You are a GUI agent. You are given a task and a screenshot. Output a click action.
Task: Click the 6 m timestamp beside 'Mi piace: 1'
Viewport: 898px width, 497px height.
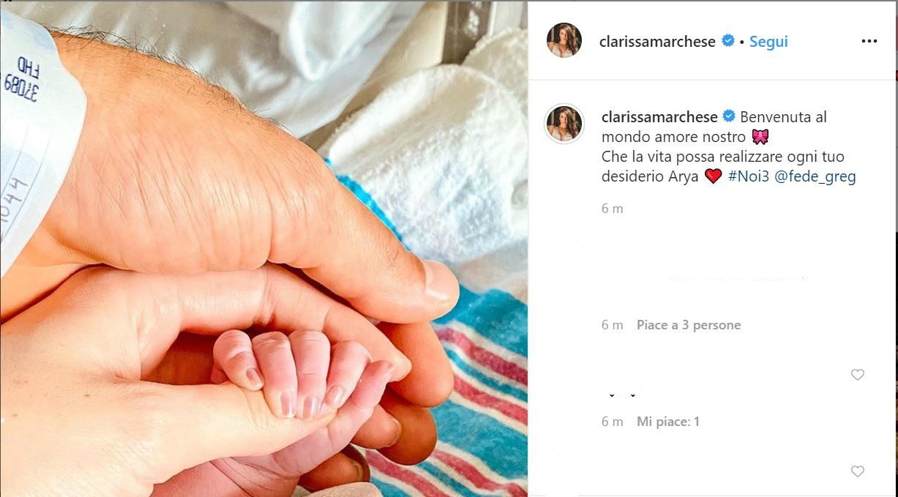click(613, 422)
